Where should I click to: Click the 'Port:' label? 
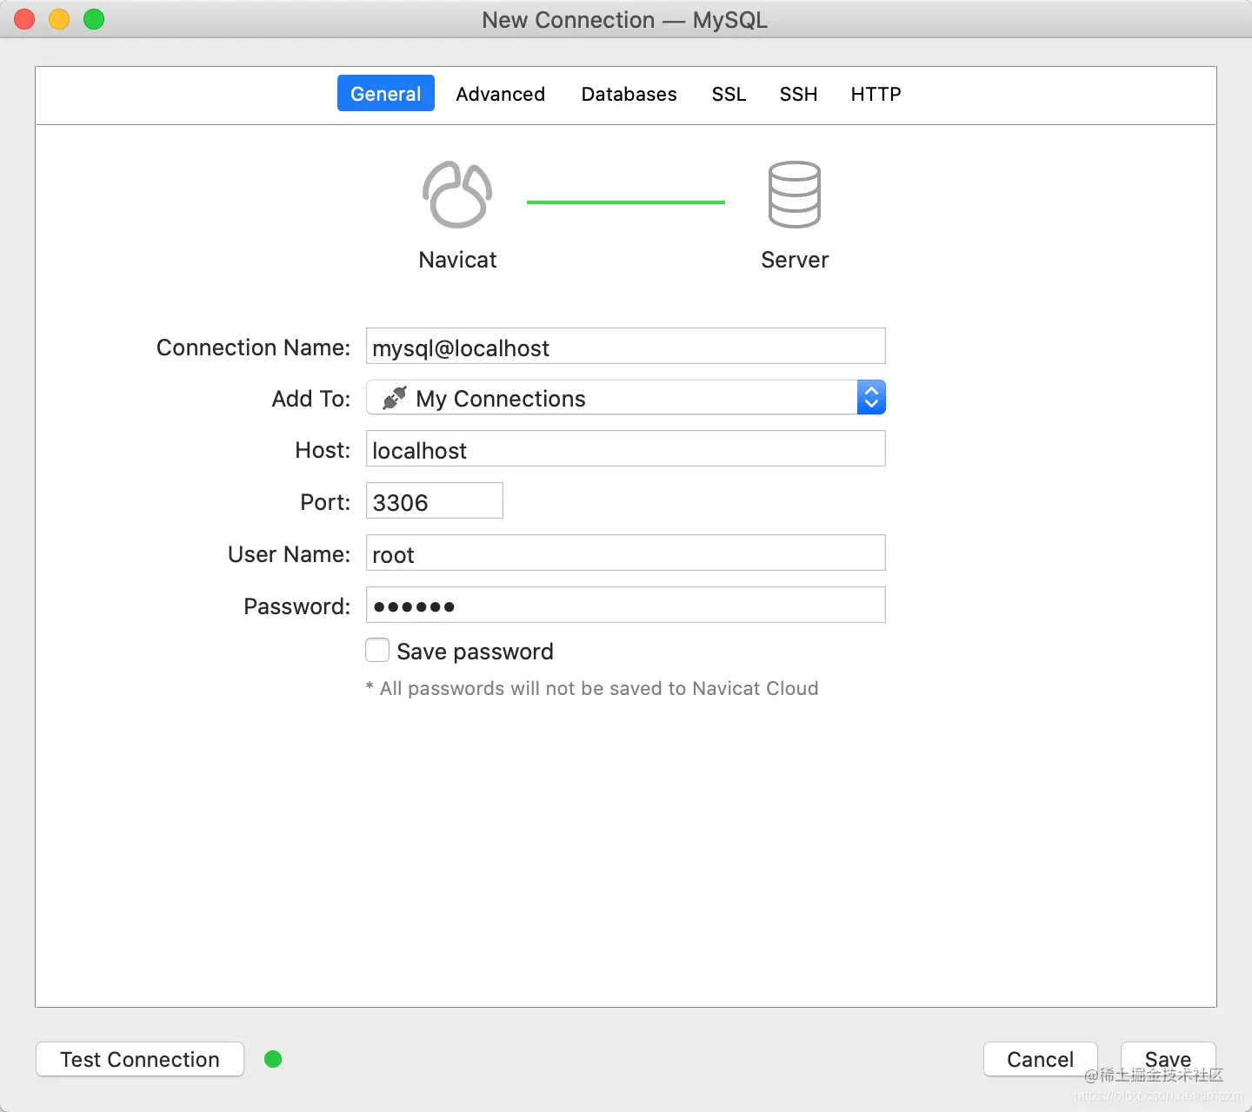pos(325,502)
